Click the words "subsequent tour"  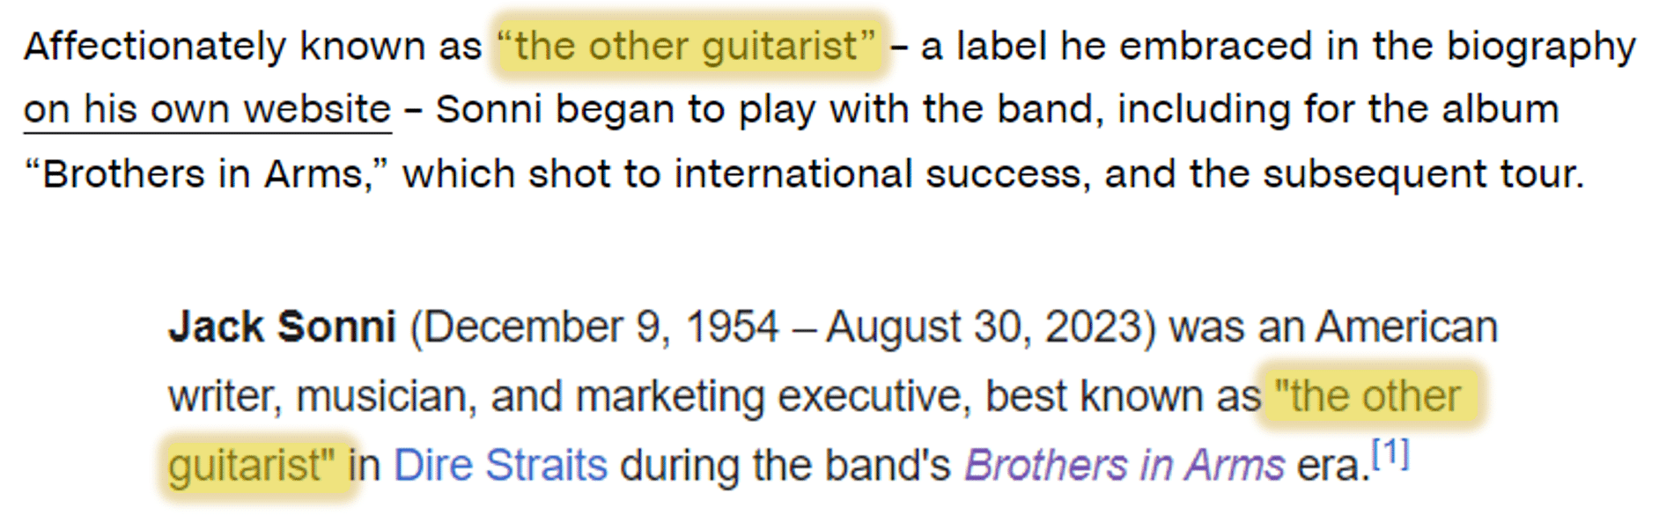[x=1423, y=174]
